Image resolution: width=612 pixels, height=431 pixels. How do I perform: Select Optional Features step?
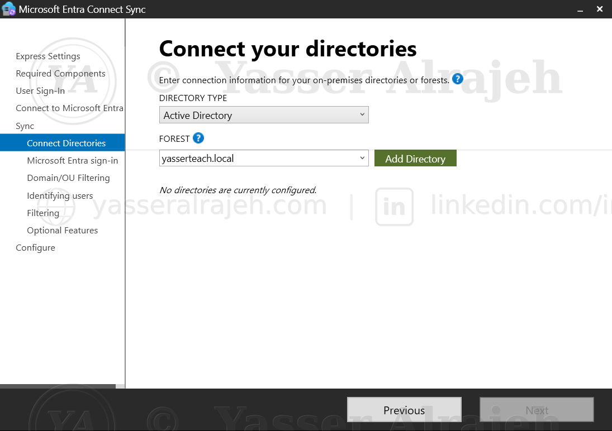63,230
